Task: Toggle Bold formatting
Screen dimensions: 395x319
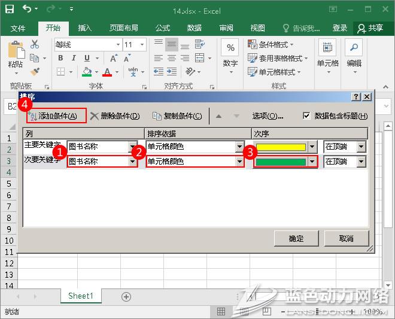Action: pyautogui.click(x=60, y=58)
